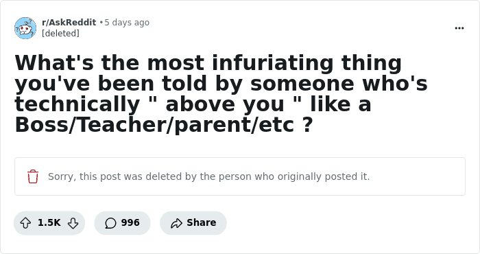Open the three-dot post options menu
This screenshot has width=480, height=254.
click(x=459, y=28)
